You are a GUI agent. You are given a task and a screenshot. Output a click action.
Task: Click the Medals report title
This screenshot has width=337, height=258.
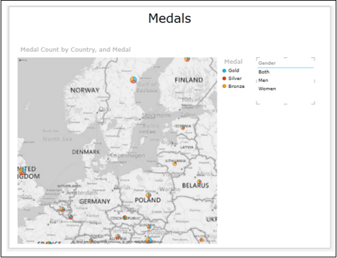(170, 18)
